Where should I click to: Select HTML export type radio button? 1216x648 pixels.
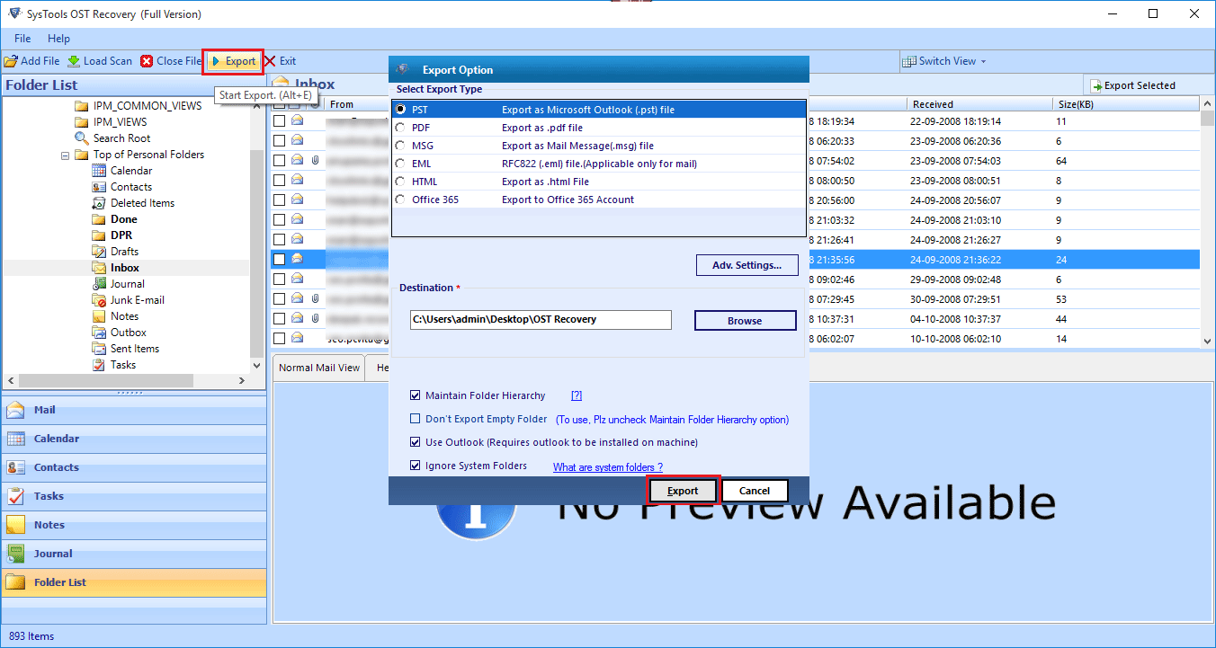tap(400, 182)
